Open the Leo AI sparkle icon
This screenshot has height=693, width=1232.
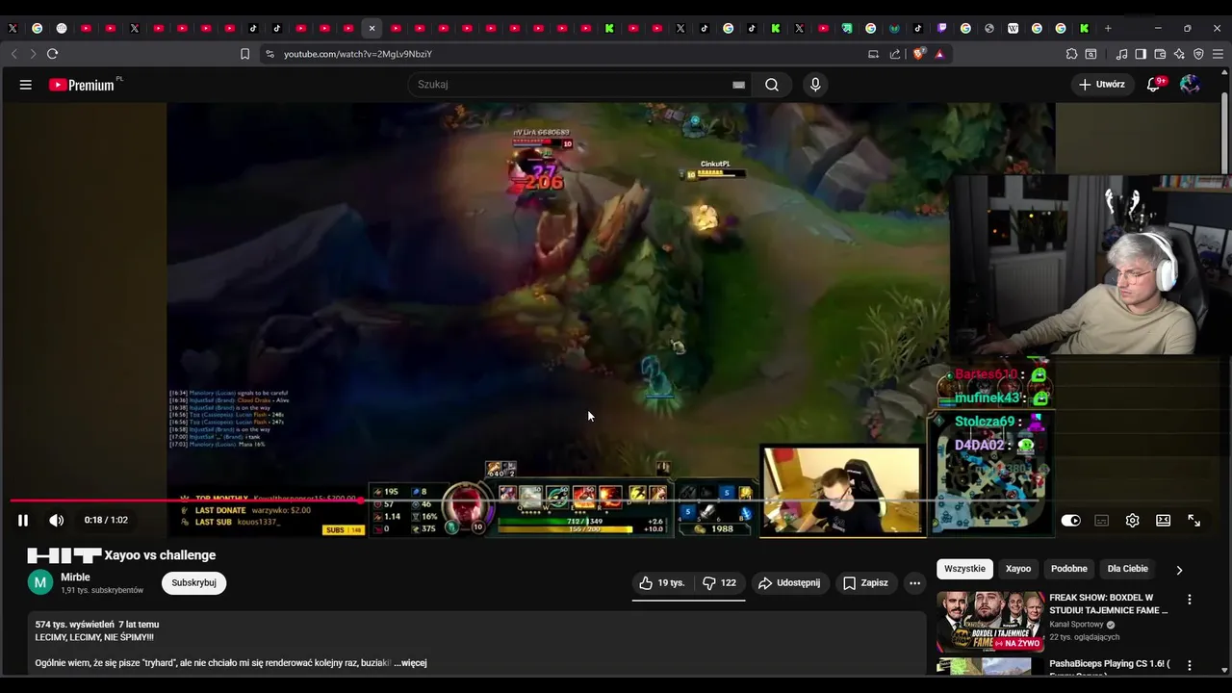click(x=1179, y=54)
